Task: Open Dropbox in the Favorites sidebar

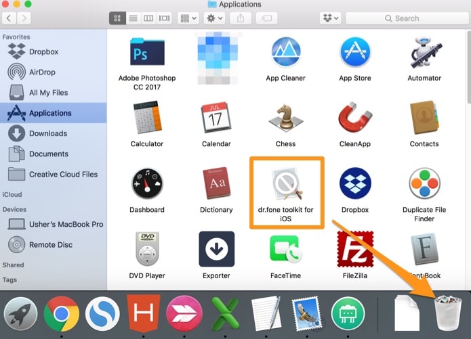Action: coord(53,51)
